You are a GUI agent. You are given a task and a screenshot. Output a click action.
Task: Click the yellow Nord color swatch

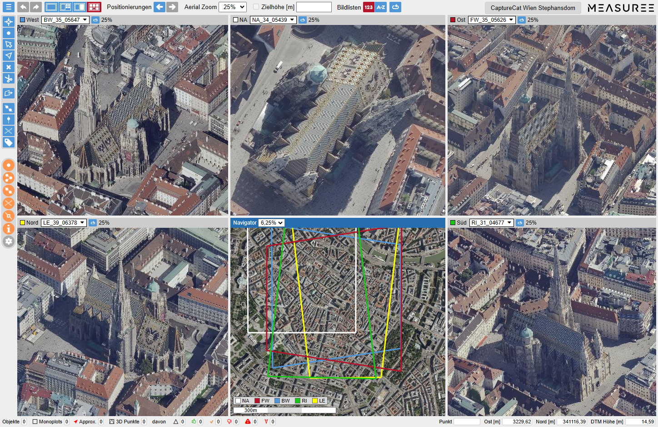click(22, 223)
